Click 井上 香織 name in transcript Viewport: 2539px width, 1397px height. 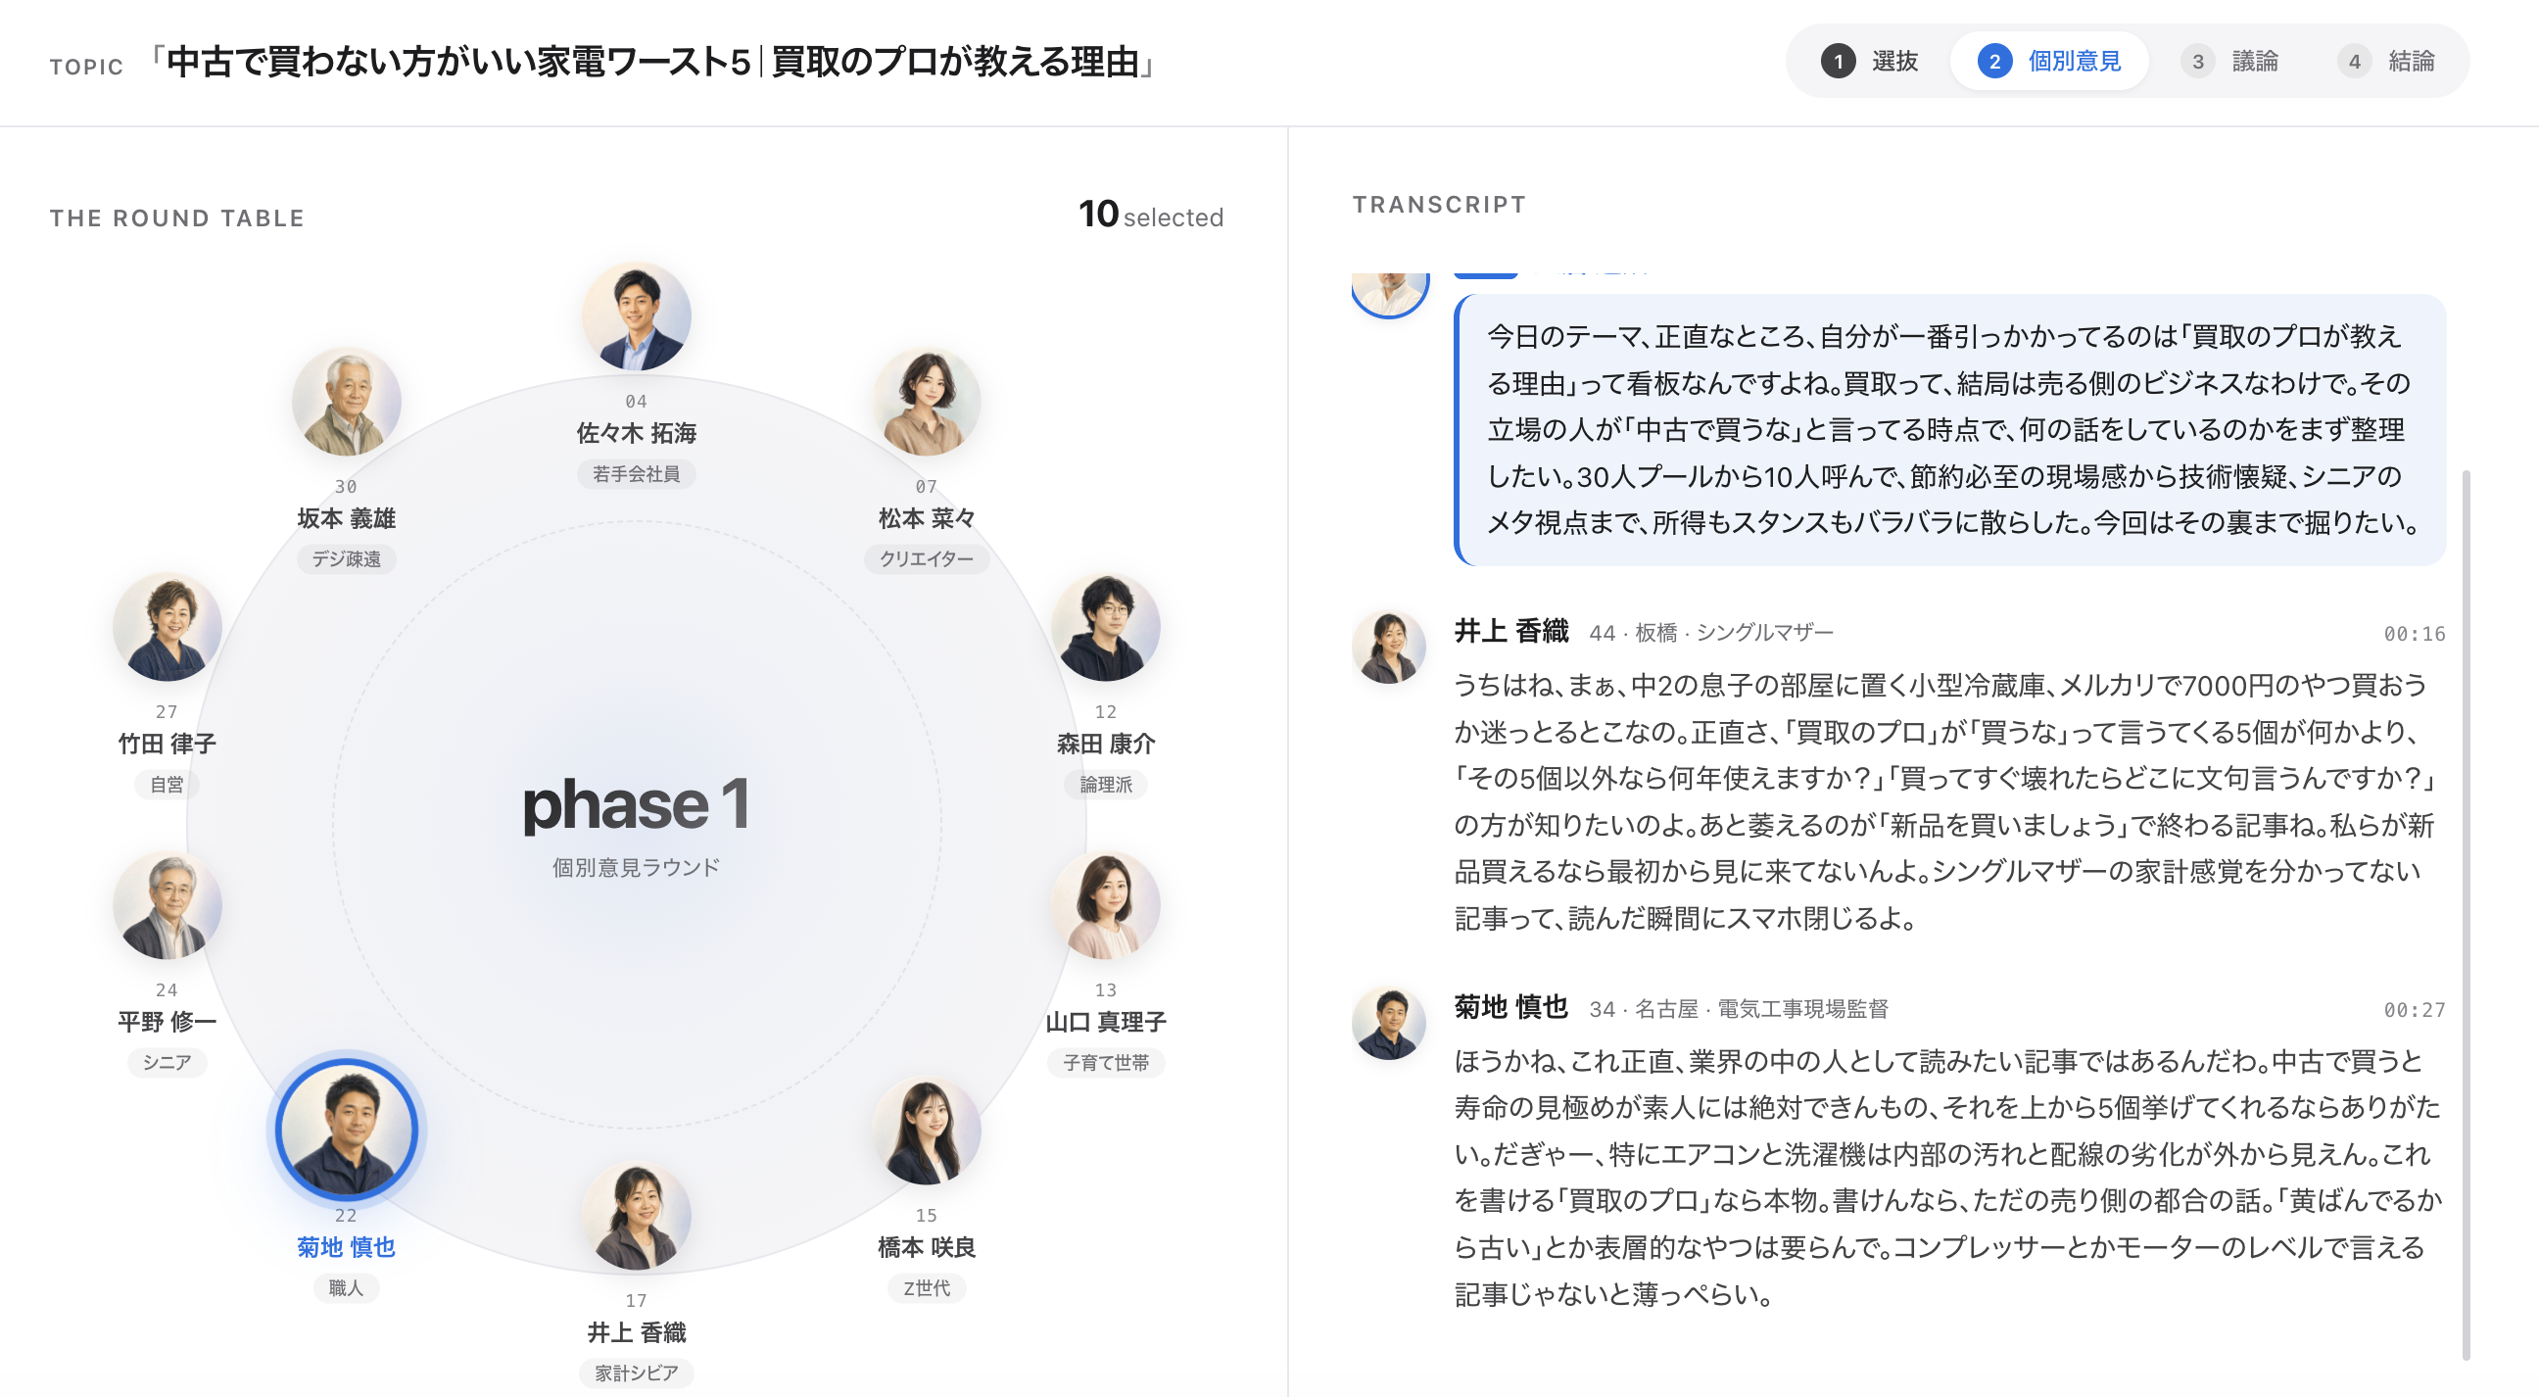pos(1510,632)
